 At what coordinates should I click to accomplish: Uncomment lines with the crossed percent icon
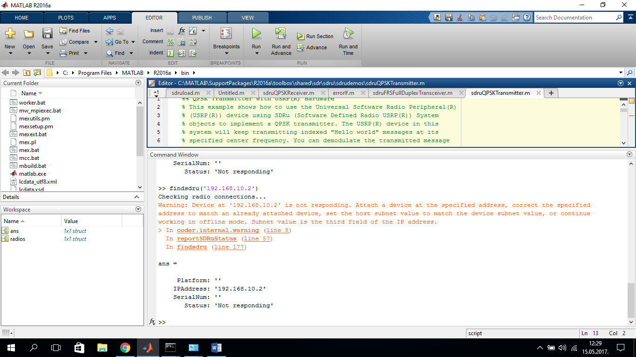182,42
